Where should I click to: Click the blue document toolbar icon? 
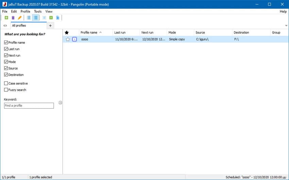point(58,17)
